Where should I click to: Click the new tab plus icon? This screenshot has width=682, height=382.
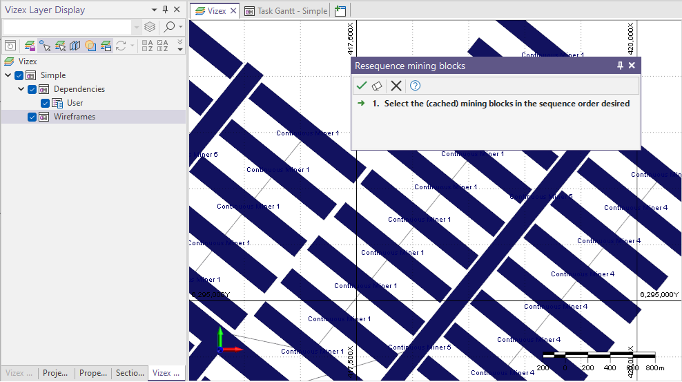click(x=340, y=11)
